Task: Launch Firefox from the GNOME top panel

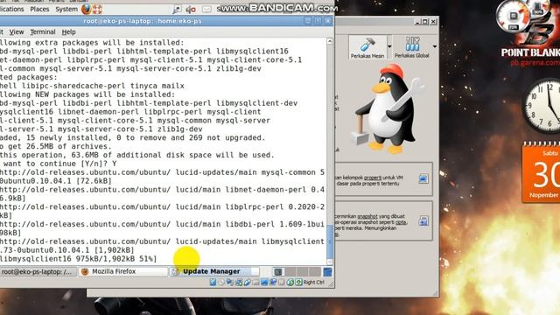Action: 86,9
